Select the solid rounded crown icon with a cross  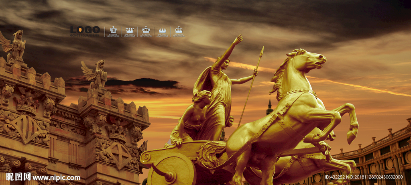tap(179, 29)
